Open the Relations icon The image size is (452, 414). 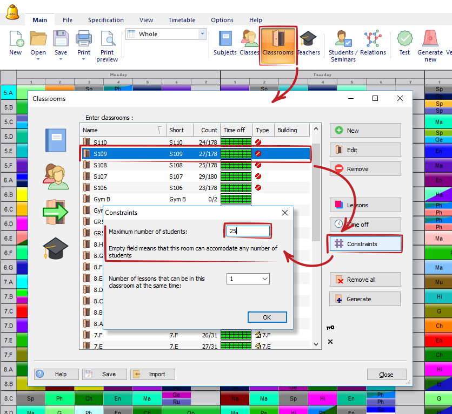pos(373,39)
